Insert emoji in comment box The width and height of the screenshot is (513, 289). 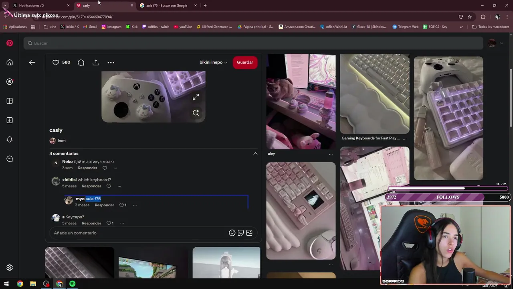(232, 233)
